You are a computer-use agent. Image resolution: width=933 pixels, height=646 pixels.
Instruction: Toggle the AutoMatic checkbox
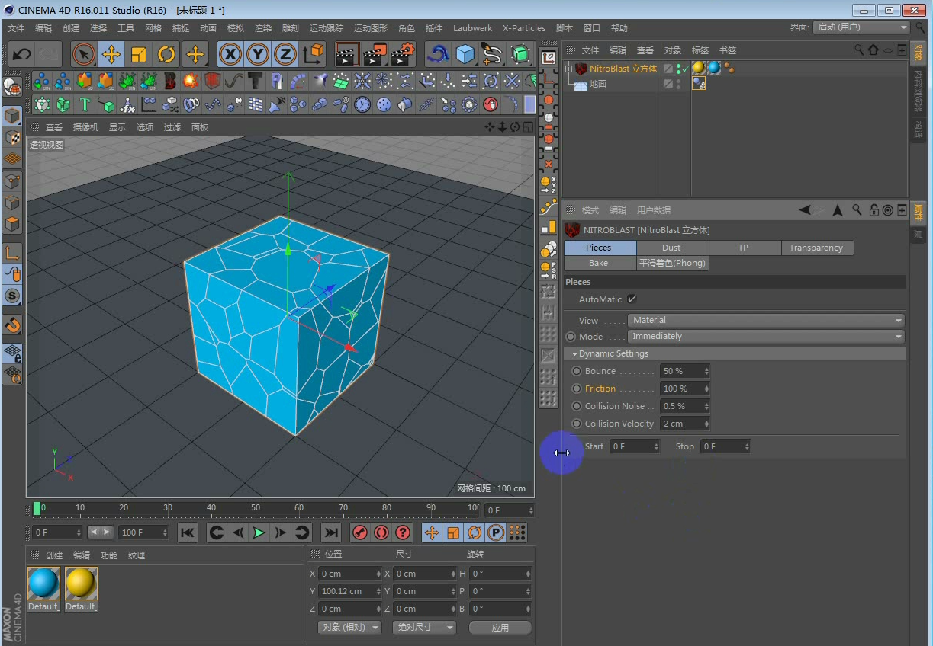coord(632,299)
